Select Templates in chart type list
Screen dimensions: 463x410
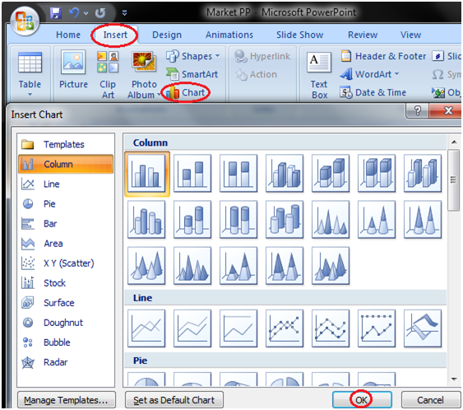pyautogui.click(x=66, y=144)
